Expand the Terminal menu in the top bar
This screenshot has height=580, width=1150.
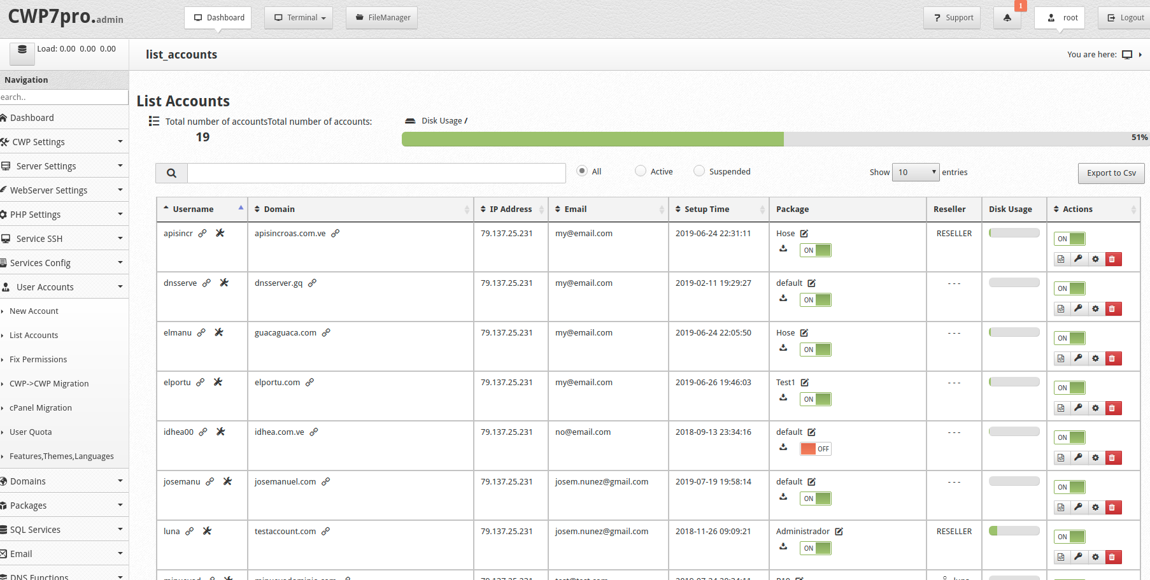[x=298, y=17]
